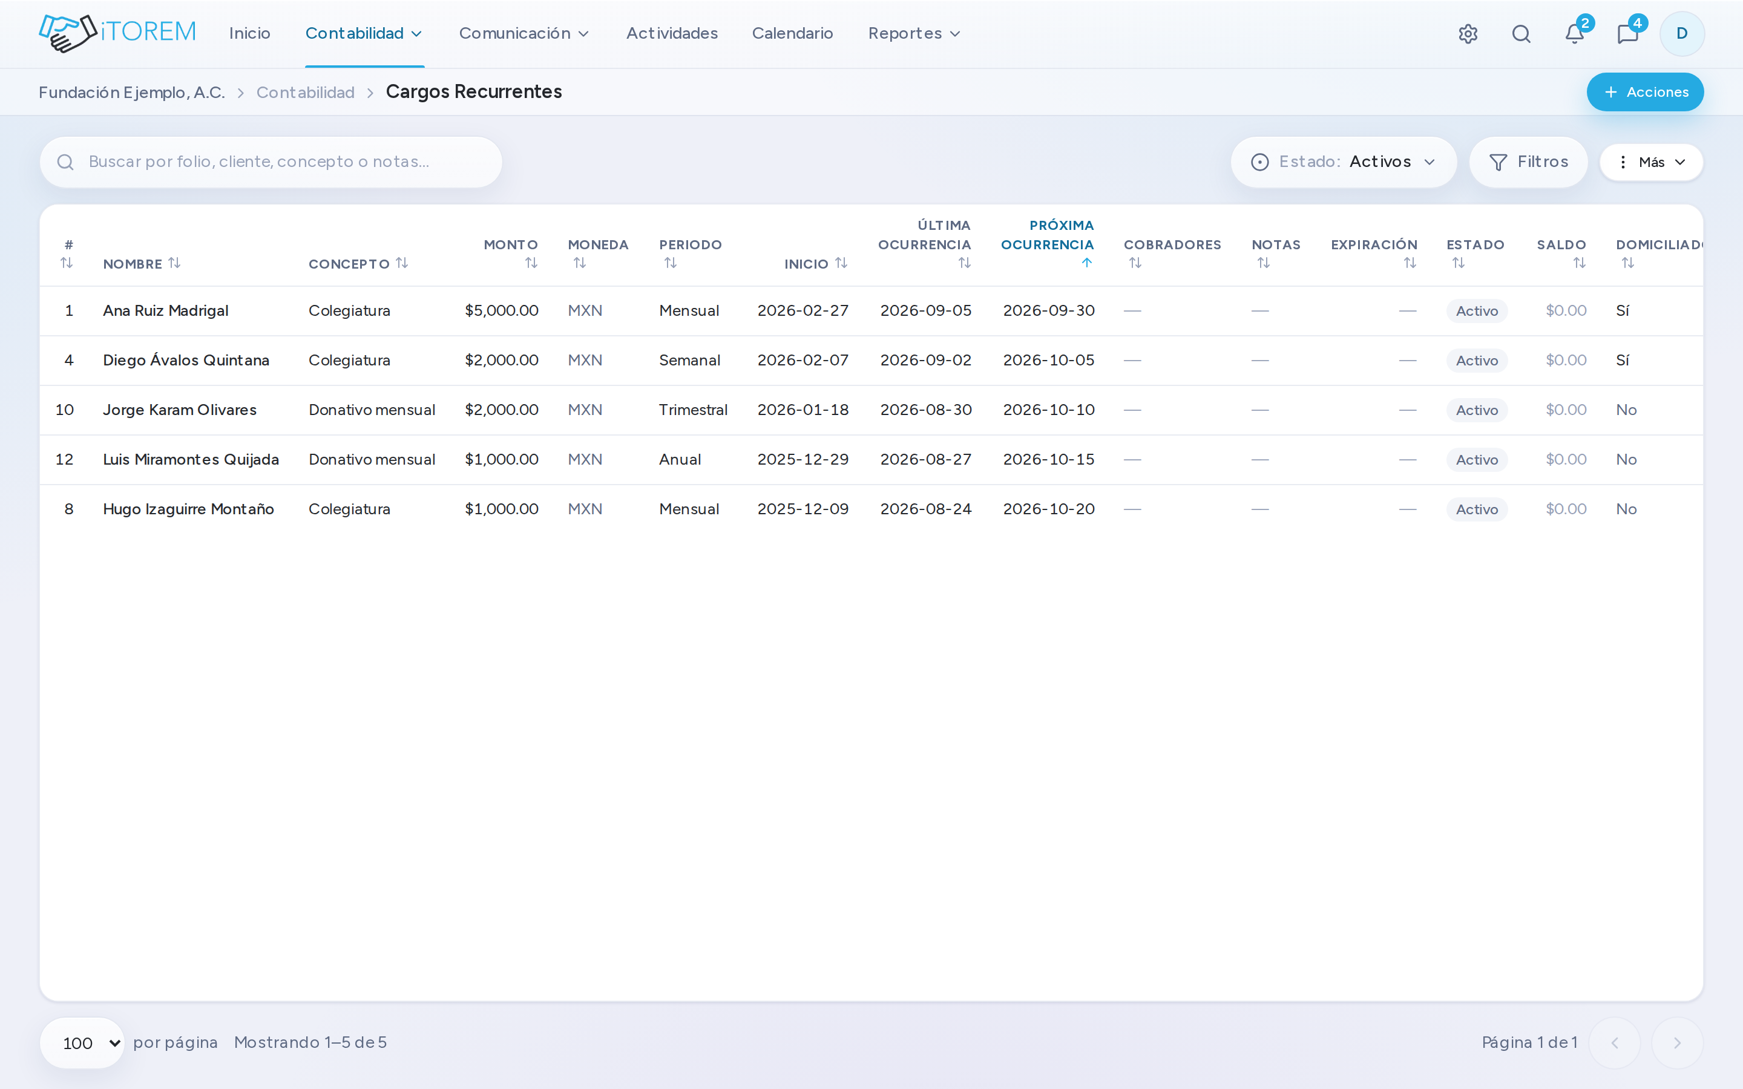1743x1089 pixels.
Task: Select last occurrence 2026-09-05
Action: click(925, 311)
